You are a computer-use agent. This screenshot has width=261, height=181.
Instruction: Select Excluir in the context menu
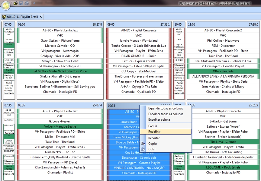point(166,126)
